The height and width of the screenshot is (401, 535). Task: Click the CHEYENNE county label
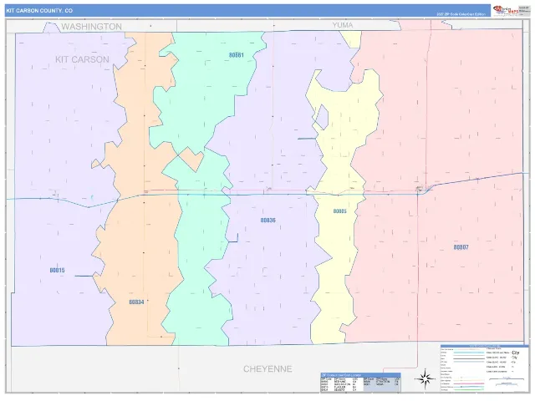267,369
